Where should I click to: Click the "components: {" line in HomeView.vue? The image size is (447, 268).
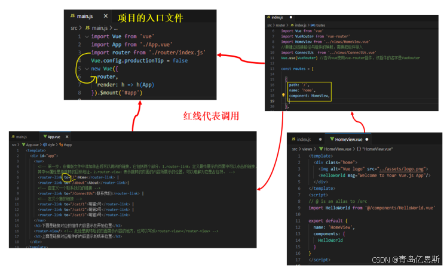tap(329, 234)
